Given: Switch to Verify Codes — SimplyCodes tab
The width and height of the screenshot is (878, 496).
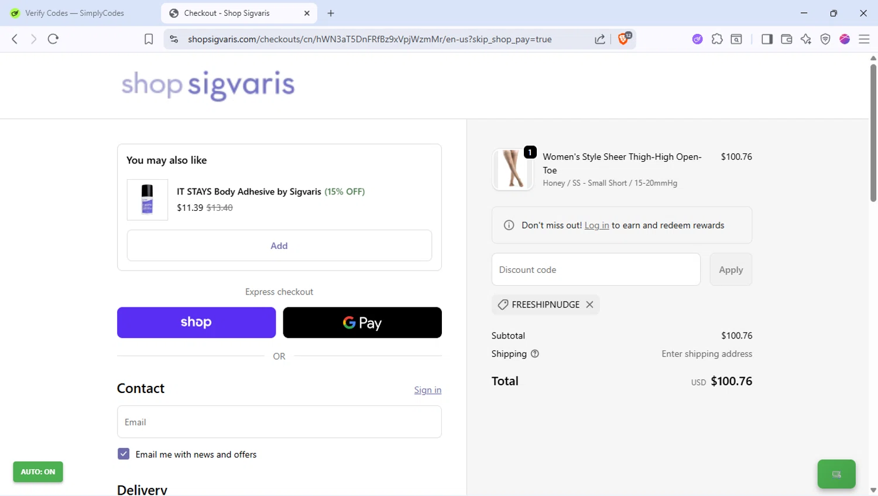Looking at the screenshot, I should point(75,13).
